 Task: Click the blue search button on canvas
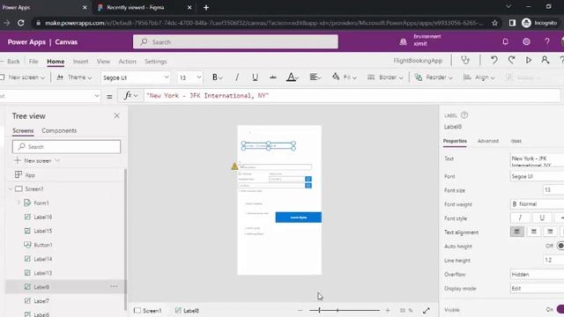click(299, 217)
